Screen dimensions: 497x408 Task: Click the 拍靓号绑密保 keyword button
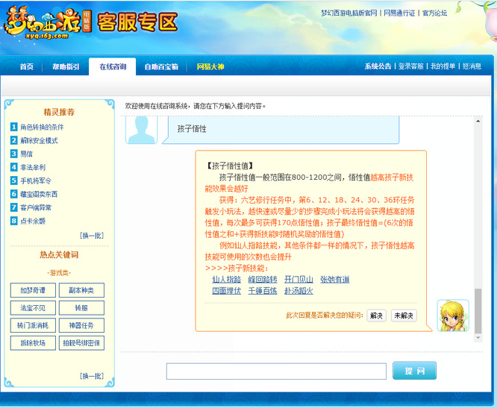[x=81, y=343]
